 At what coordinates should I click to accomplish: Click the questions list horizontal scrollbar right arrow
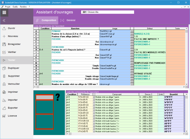[184, 87]
